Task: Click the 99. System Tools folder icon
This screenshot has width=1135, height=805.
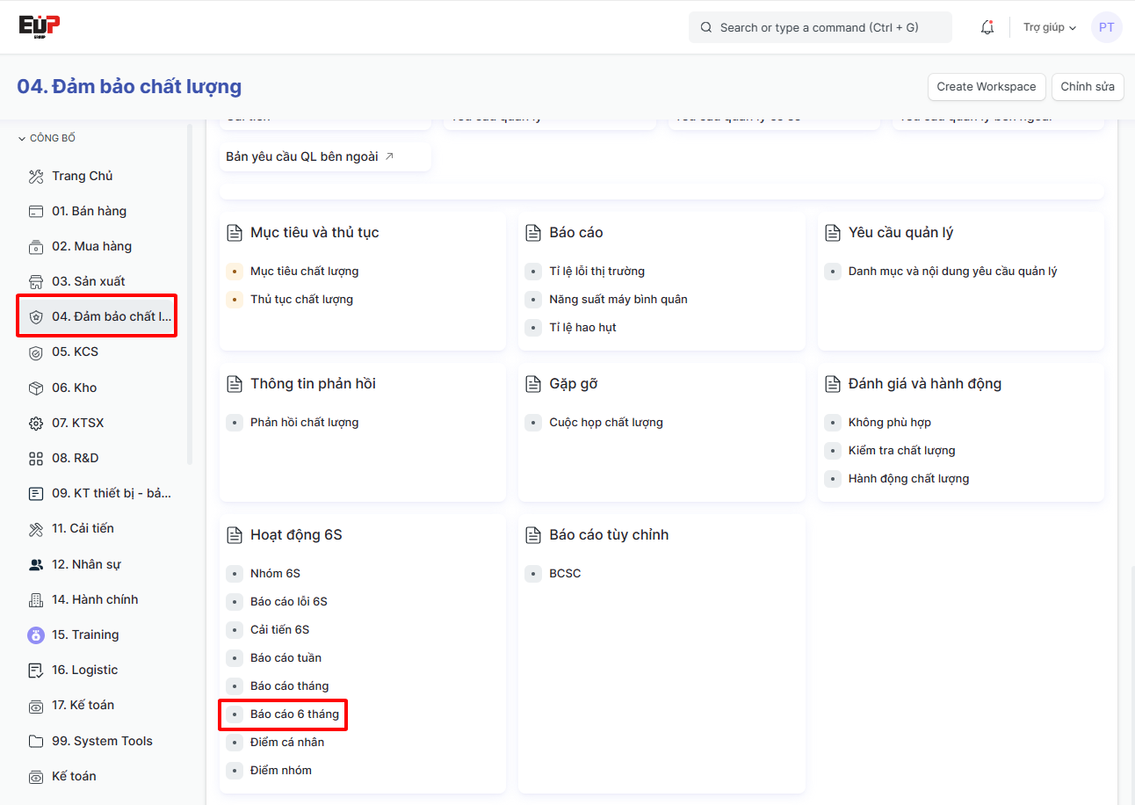Action: [36, 741]
